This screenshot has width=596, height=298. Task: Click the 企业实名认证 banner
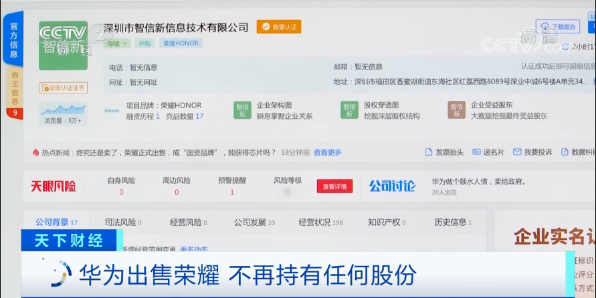(x=554, y=237)
